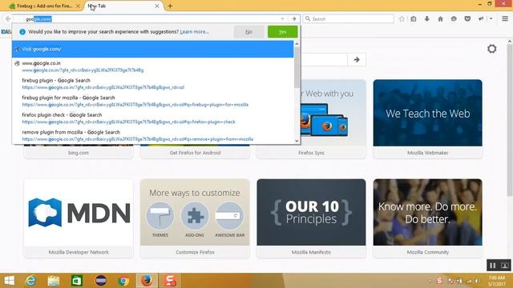Open File Explorer from taskbar

click(54, 281)
